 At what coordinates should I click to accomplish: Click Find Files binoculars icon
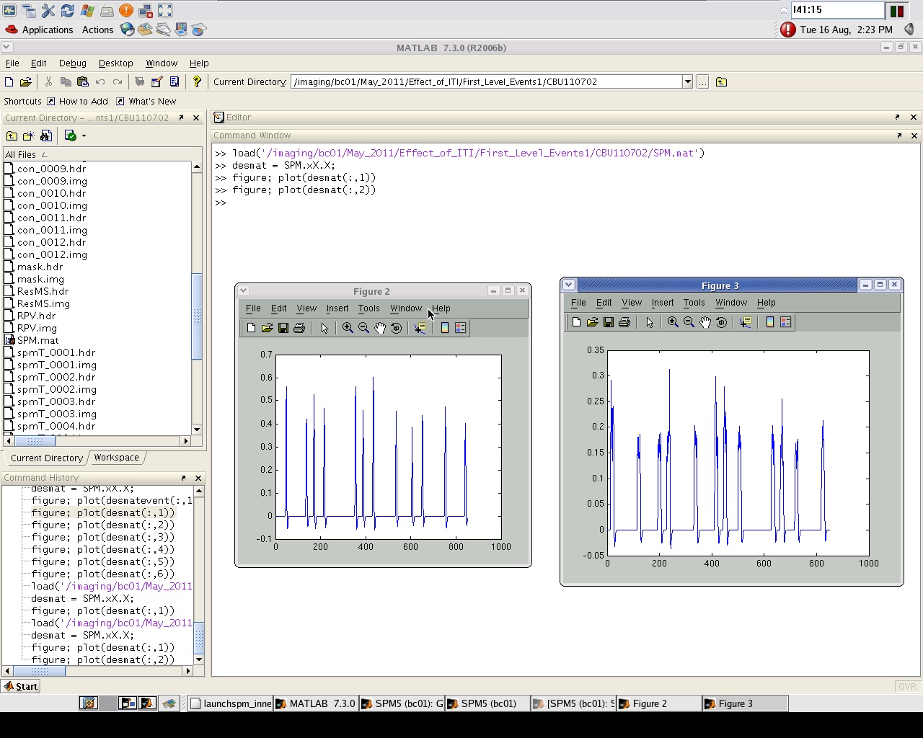46,135
